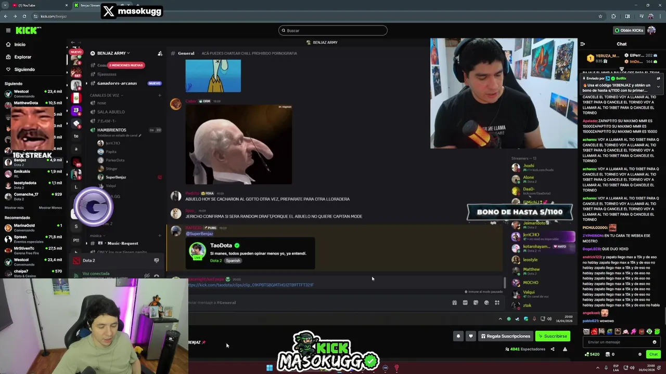Open the sticker picker in Discord message bar
The width and height of the screenshot is (666, 374).
point(476,303)
